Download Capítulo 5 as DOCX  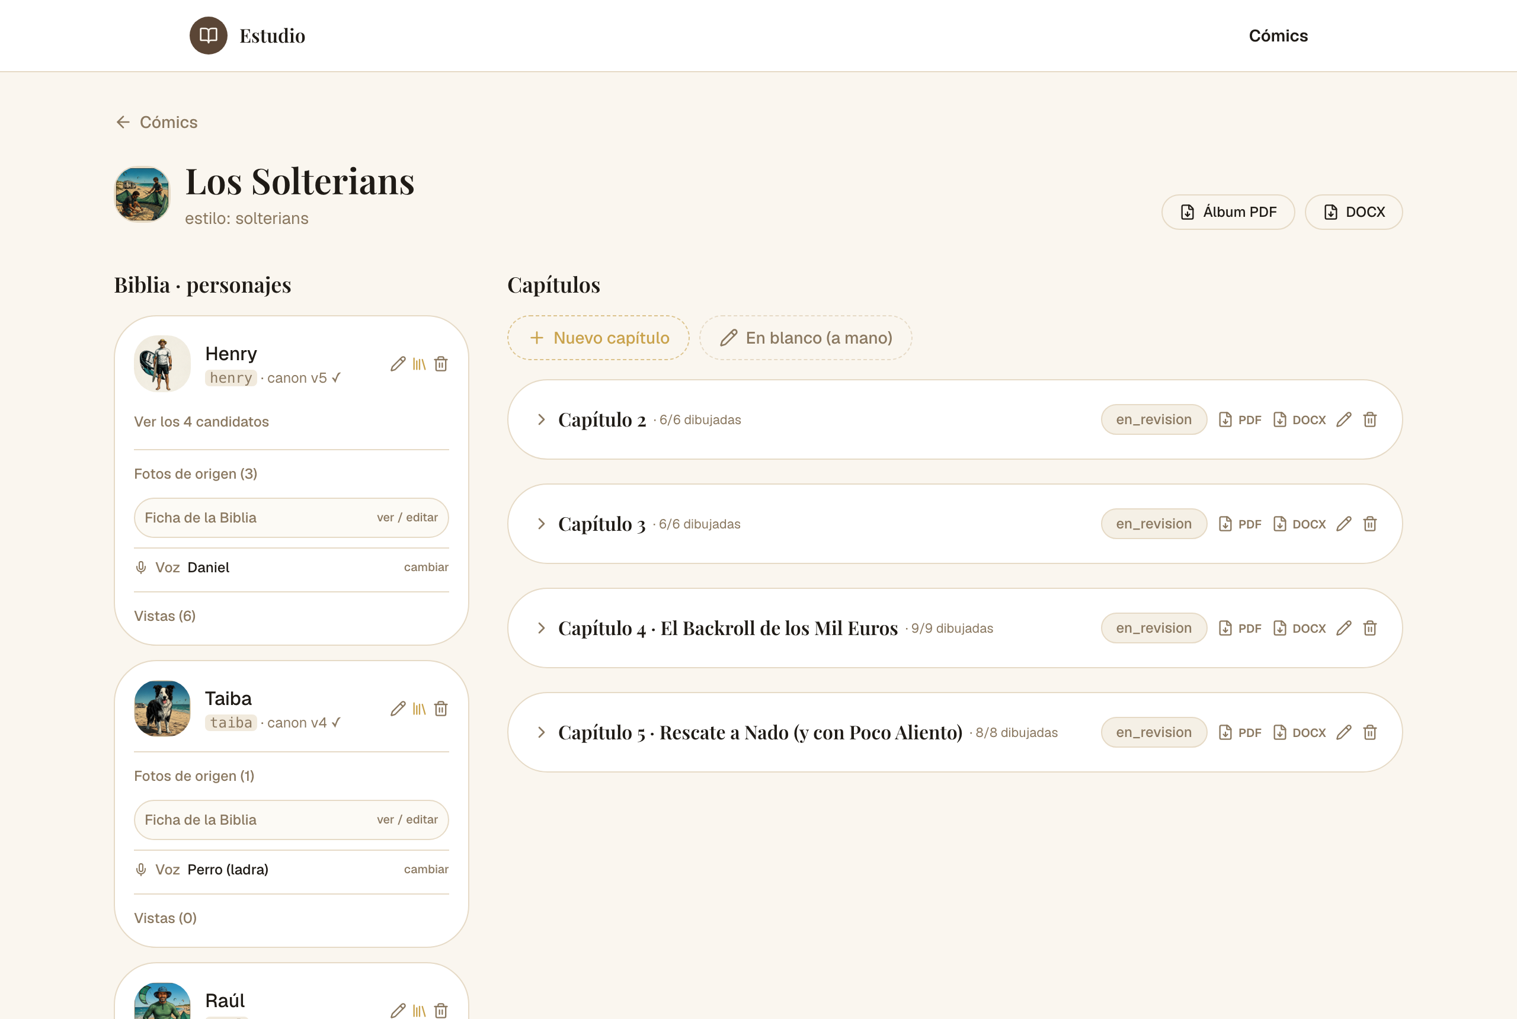(x=1300, y=732)
